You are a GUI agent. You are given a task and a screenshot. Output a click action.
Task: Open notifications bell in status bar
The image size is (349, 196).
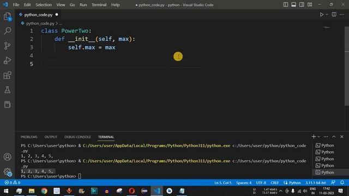tap(342, 182)
